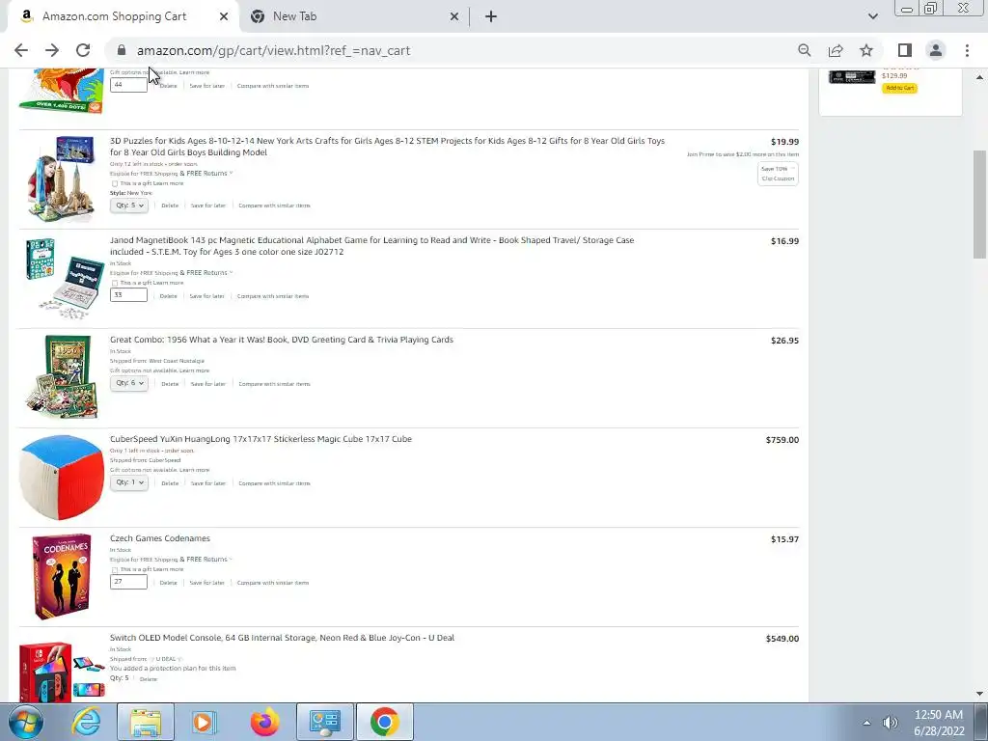The image size is (988, 741).
Task: Open the 3D Puzzles for Kids title
Action: 387,147
